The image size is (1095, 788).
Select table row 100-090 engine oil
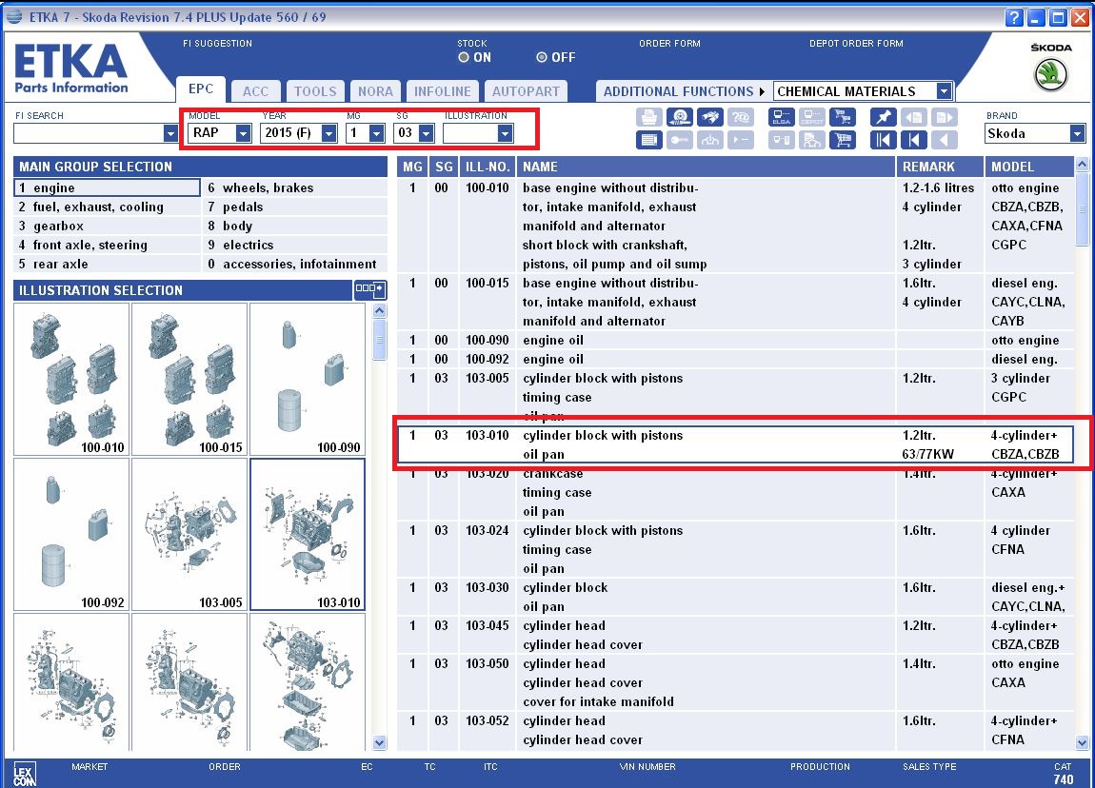click(x=735, y=340)
